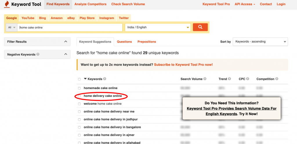Check the 'homemade cake online' checkbox
The height and width of the screenshot is (144, 297).
(79, 88)
